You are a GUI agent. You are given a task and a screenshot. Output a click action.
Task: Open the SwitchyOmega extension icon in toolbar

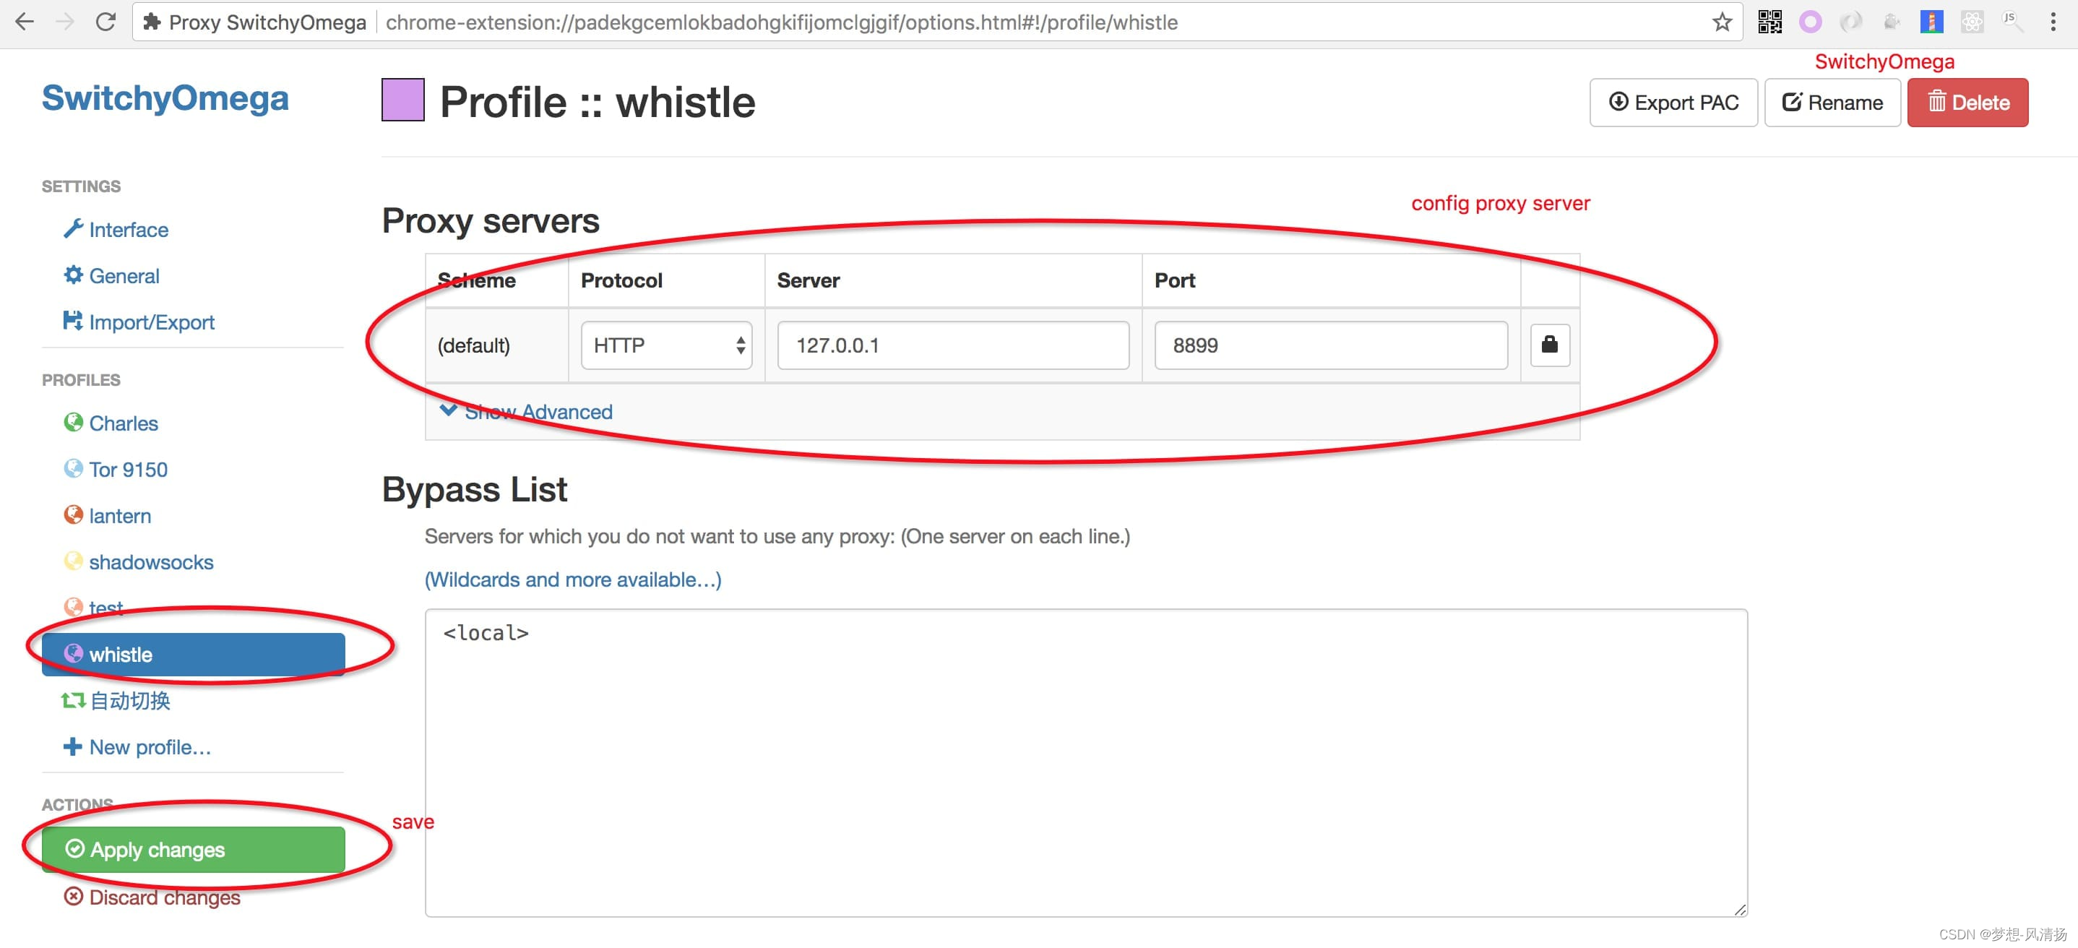(x=1810, y=22)
